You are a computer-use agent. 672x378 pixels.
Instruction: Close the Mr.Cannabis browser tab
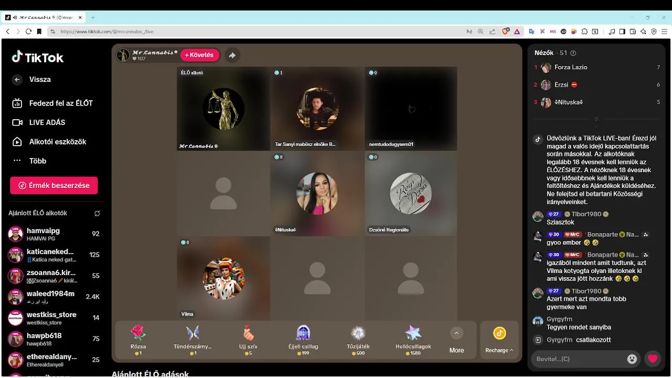point(80,17)
